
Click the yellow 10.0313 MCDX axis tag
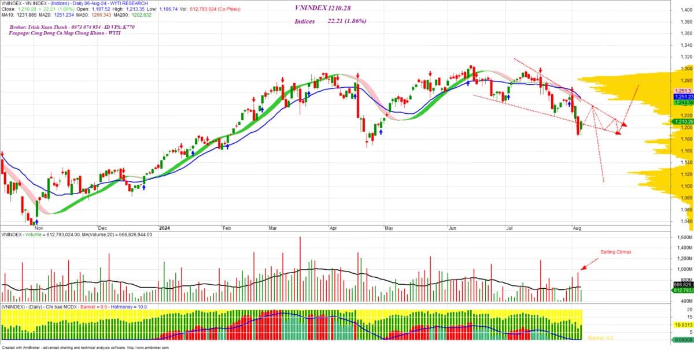point(684,326)
